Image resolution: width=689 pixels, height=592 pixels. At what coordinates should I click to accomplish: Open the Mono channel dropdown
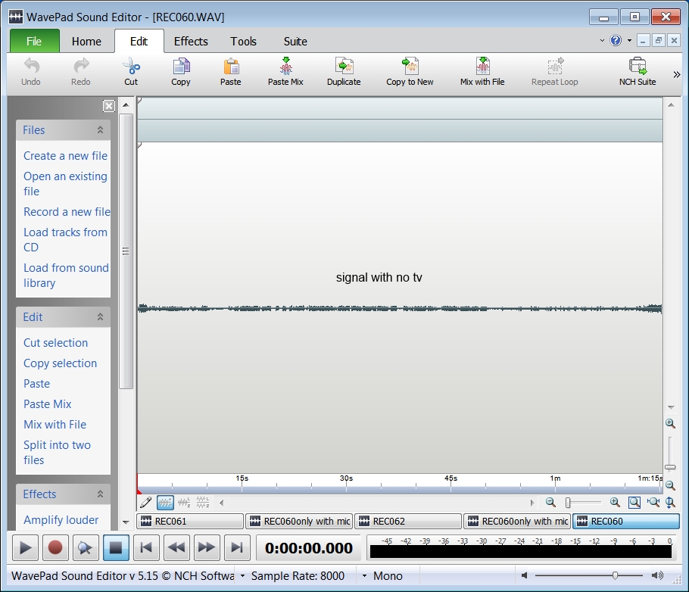(x=364, y=576)
